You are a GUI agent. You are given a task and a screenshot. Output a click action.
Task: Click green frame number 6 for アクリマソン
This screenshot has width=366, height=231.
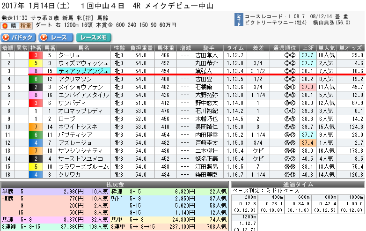[36, 79]
